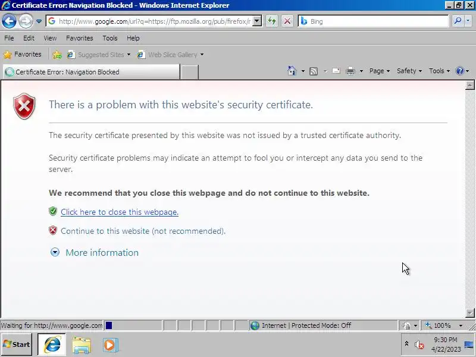Screen dimensions: 476x357
Task: Click the Show desktop tray icon
Action: pyautogui.click(x=469, y=345)
